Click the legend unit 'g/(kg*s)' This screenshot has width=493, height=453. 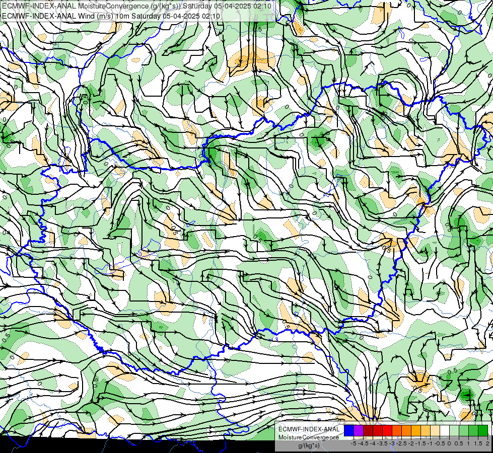[309, 446]
